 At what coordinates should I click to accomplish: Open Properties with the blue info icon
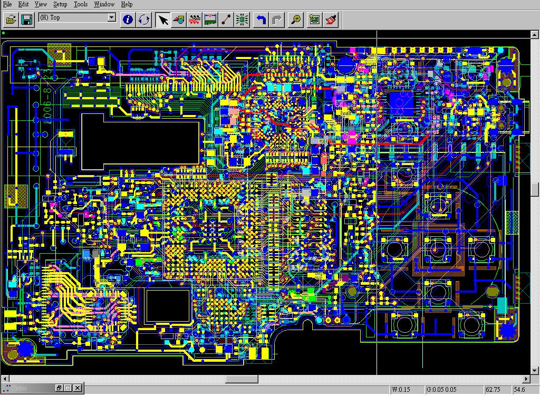pyautogui.click(x=128, y=20)
